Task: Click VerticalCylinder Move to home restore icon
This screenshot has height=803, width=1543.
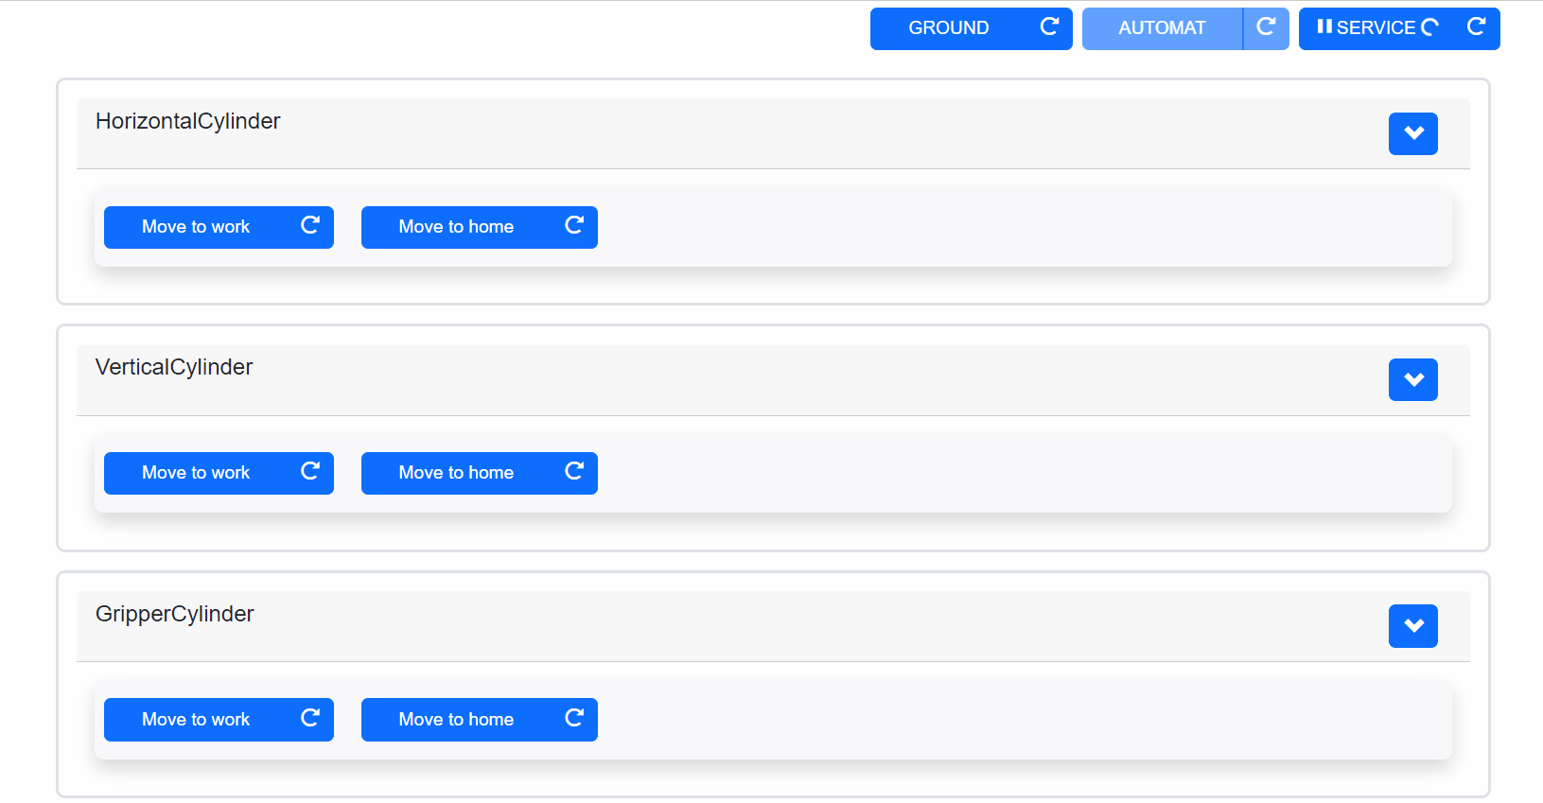Action: [574, 471]
